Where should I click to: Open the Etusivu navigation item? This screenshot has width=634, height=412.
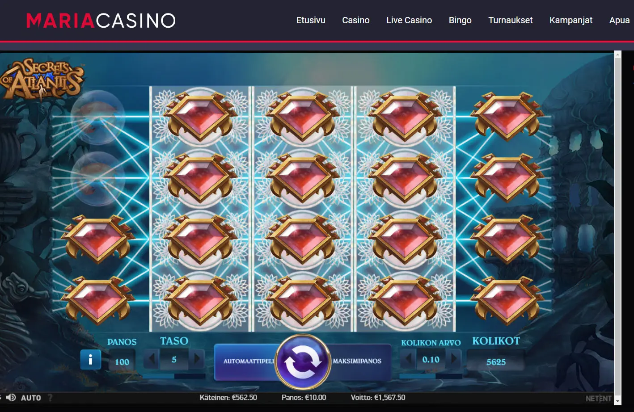pos(311,20)
